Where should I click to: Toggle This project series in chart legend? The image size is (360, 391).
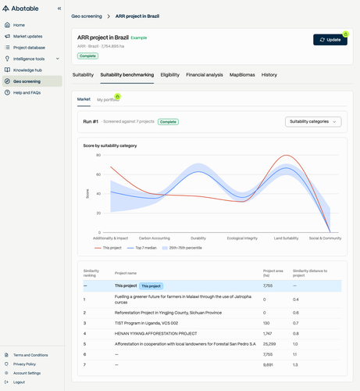point(108,248)
